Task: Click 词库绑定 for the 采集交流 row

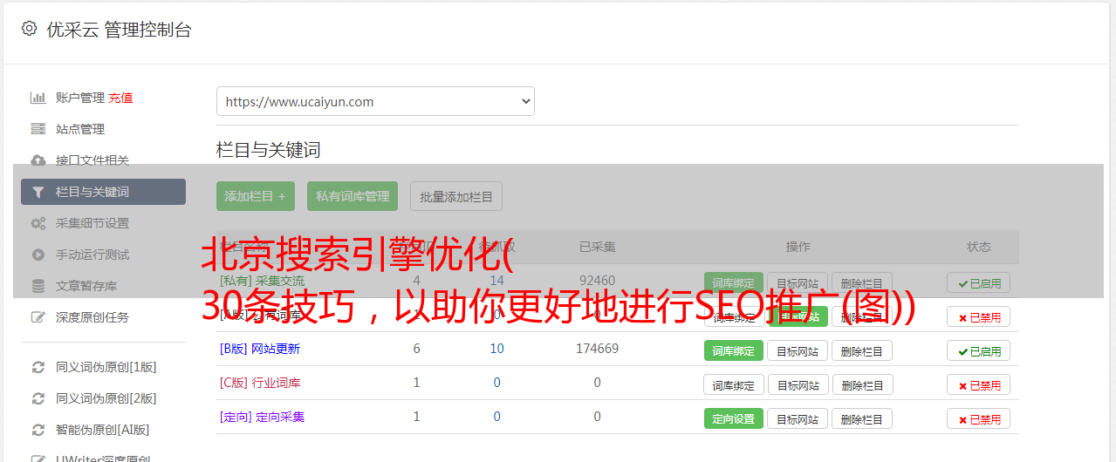Action: pos(734,282)
